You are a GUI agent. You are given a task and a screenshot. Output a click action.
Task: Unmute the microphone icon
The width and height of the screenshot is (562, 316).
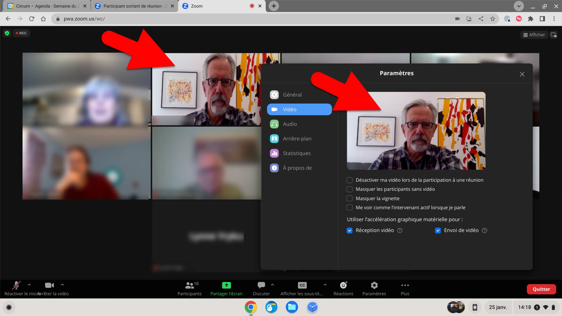point(16,285)
